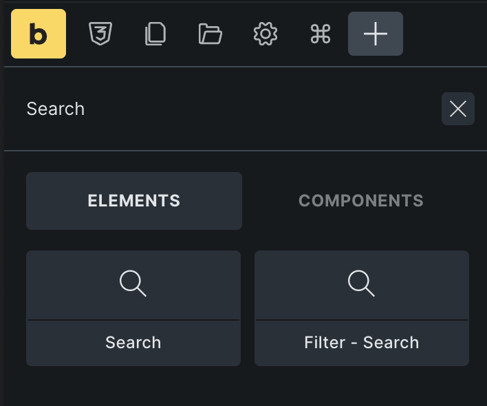The image size is (487, 406).
Task: Click the command key shortcut icon
Action: pyautogui.click(x=321, y=34)
